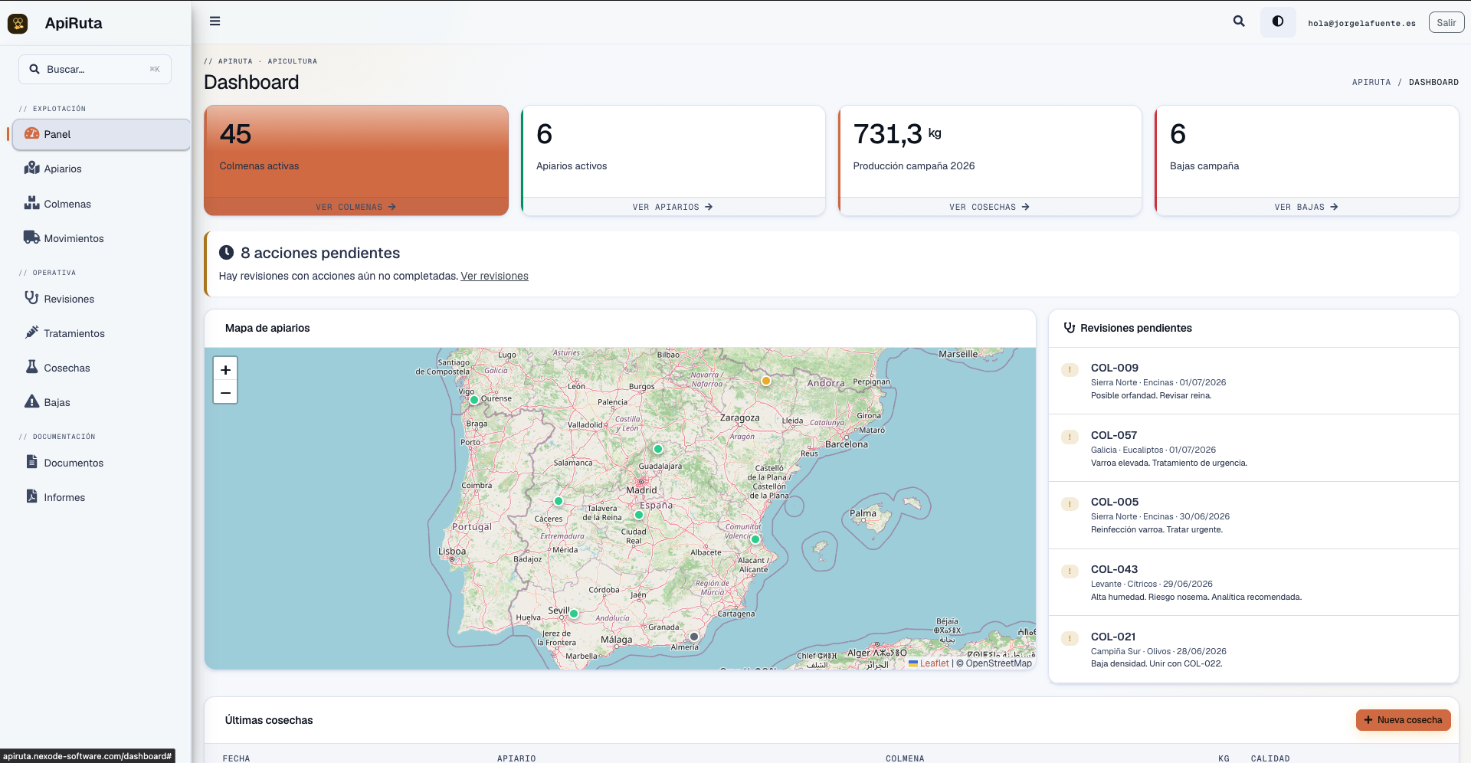Click the Revisiones stethoscope icon
The height and width of the screenshot is (763, 1471).
[x=31, y=298]
